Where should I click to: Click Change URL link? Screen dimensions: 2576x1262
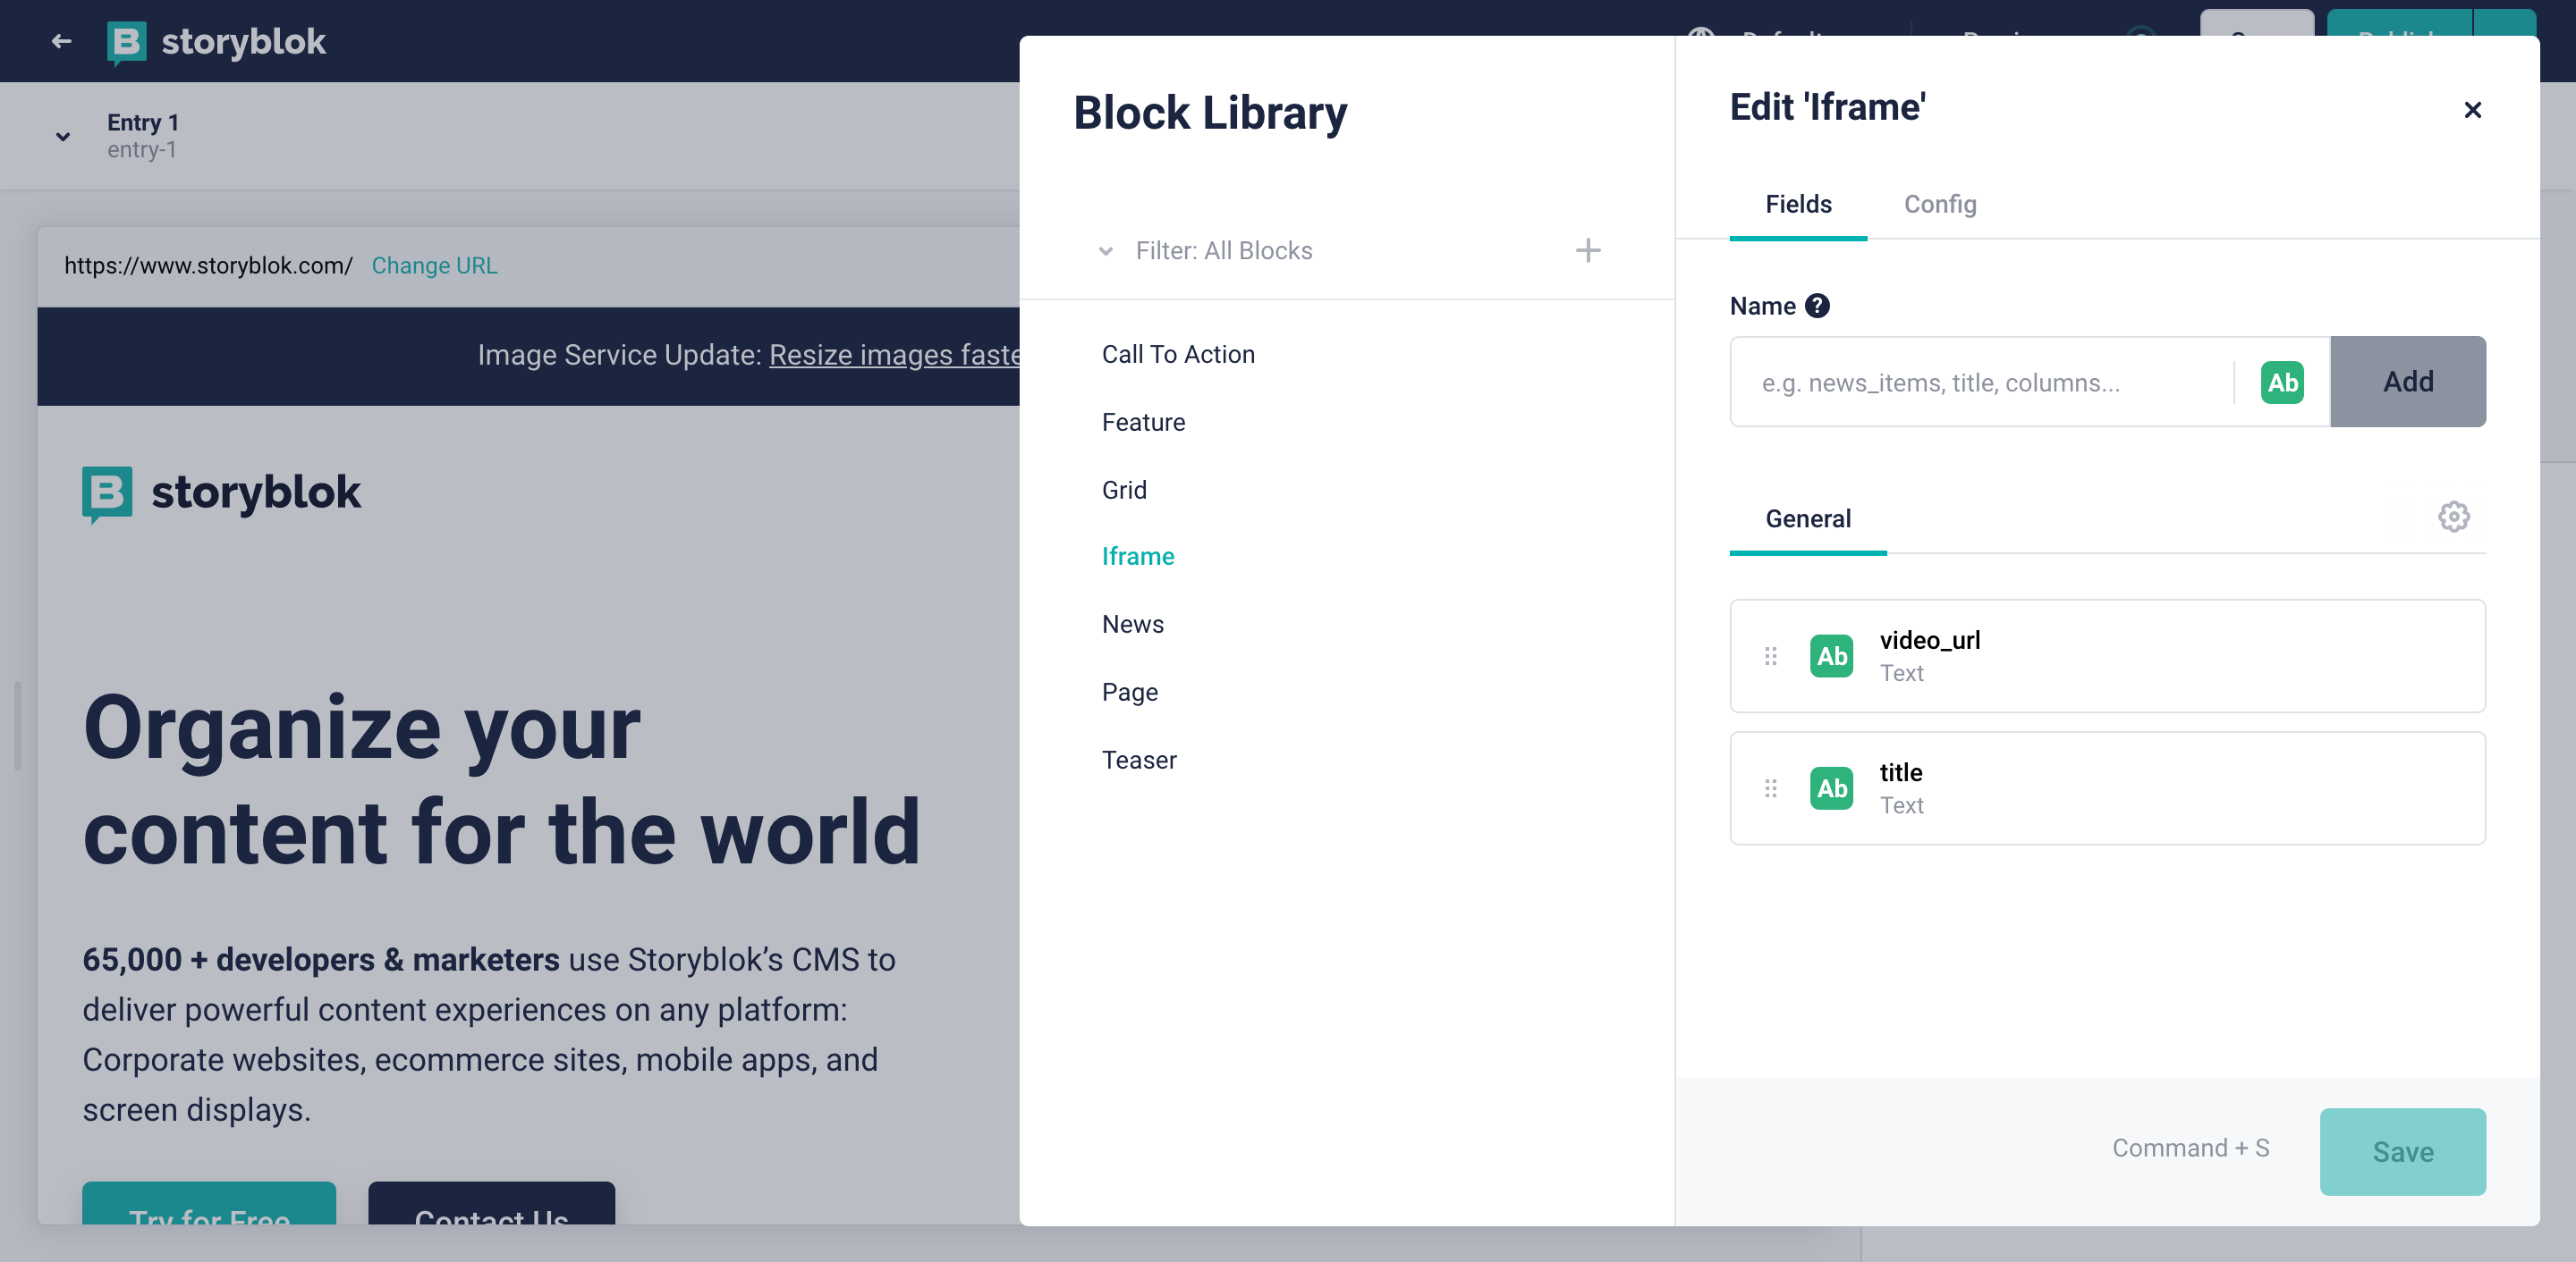tap(434, 265)
